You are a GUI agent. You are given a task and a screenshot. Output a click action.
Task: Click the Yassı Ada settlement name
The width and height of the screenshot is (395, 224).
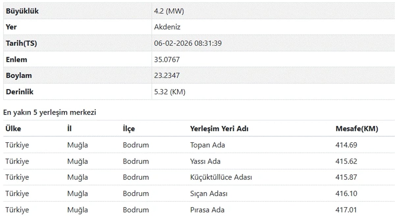point(205,161)
